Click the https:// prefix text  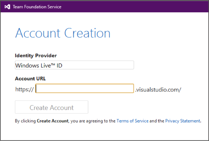click(x=24, y=89)
